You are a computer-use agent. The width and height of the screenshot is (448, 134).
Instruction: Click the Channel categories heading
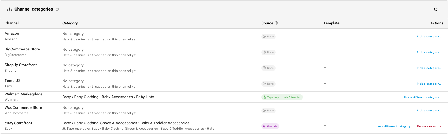point(33,9)
